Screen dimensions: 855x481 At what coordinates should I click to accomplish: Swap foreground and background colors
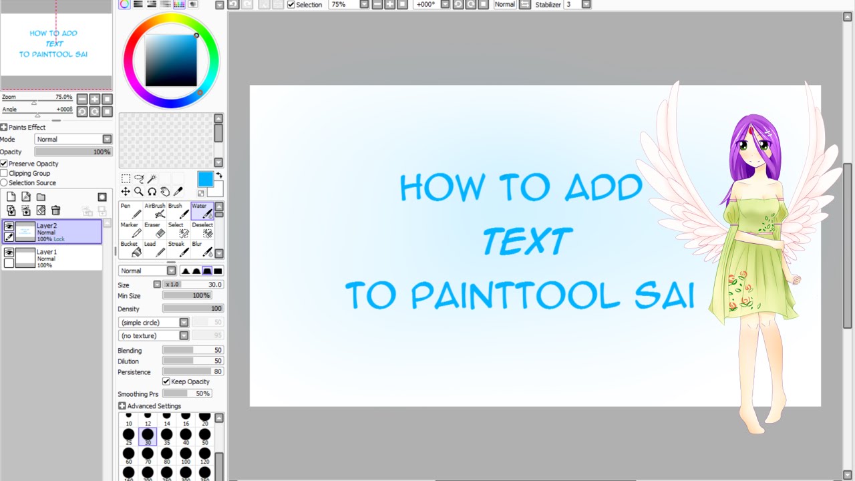click(218, 175)
